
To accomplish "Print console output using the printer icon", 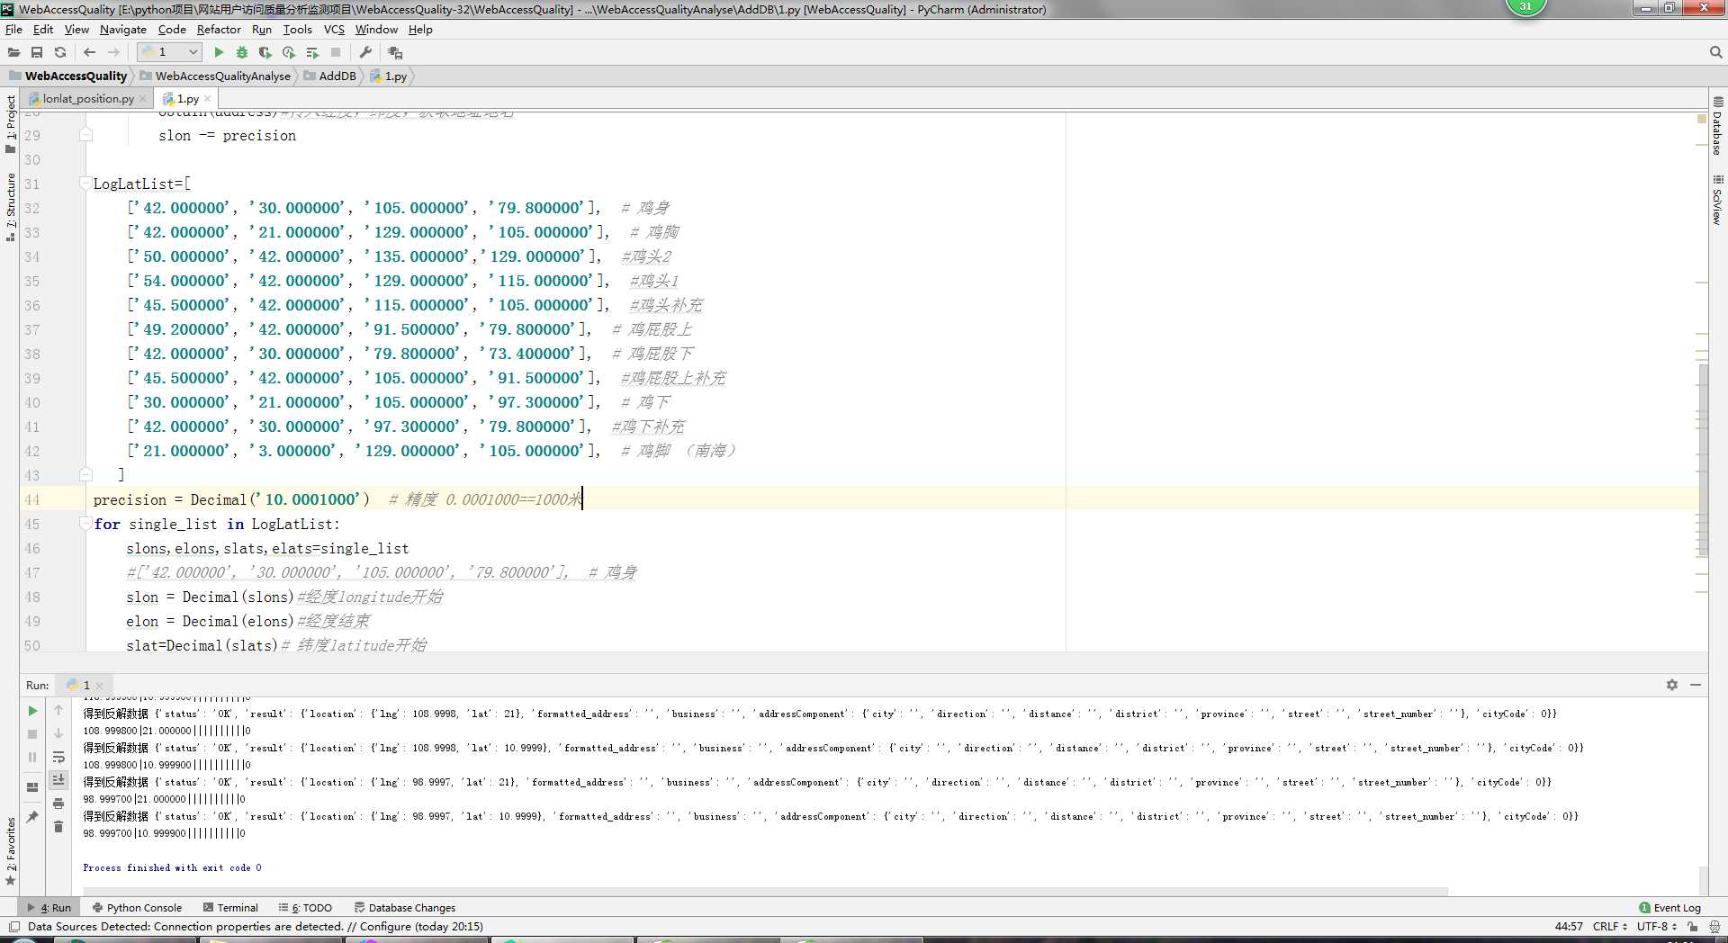I will point(58,804).
